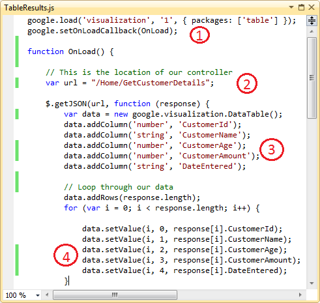Close the TableResults.js editor window

(x=312, y=7)
